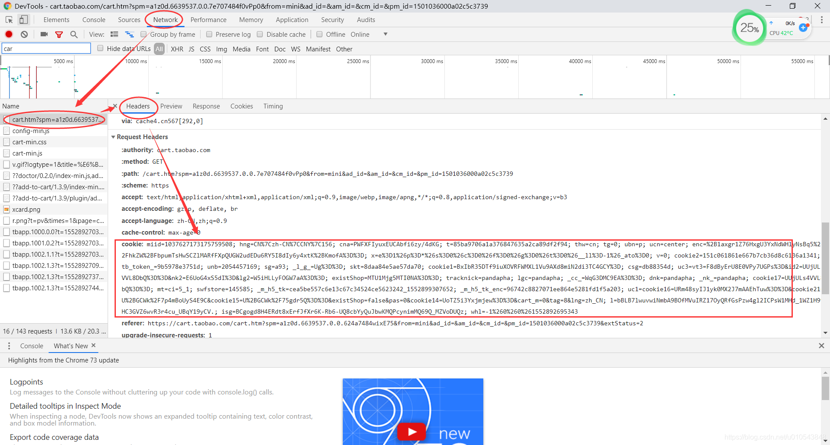The width and height of the screenshot is (830, 445).
Task: Open the Audits tab
Action: [366, 20]
